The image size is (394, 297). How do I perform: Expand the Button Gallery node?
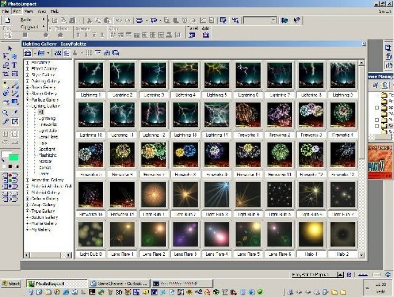(x=28, y=218)
